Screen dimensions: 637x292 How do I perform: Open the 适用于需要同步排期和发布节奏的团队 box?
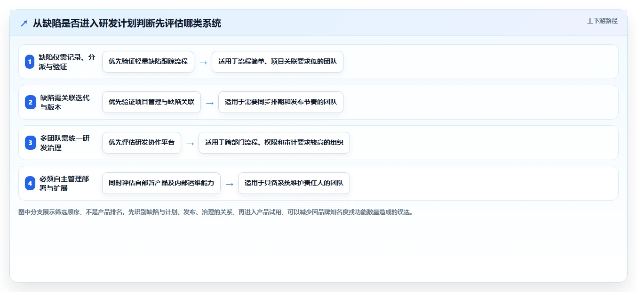[281, 102]
